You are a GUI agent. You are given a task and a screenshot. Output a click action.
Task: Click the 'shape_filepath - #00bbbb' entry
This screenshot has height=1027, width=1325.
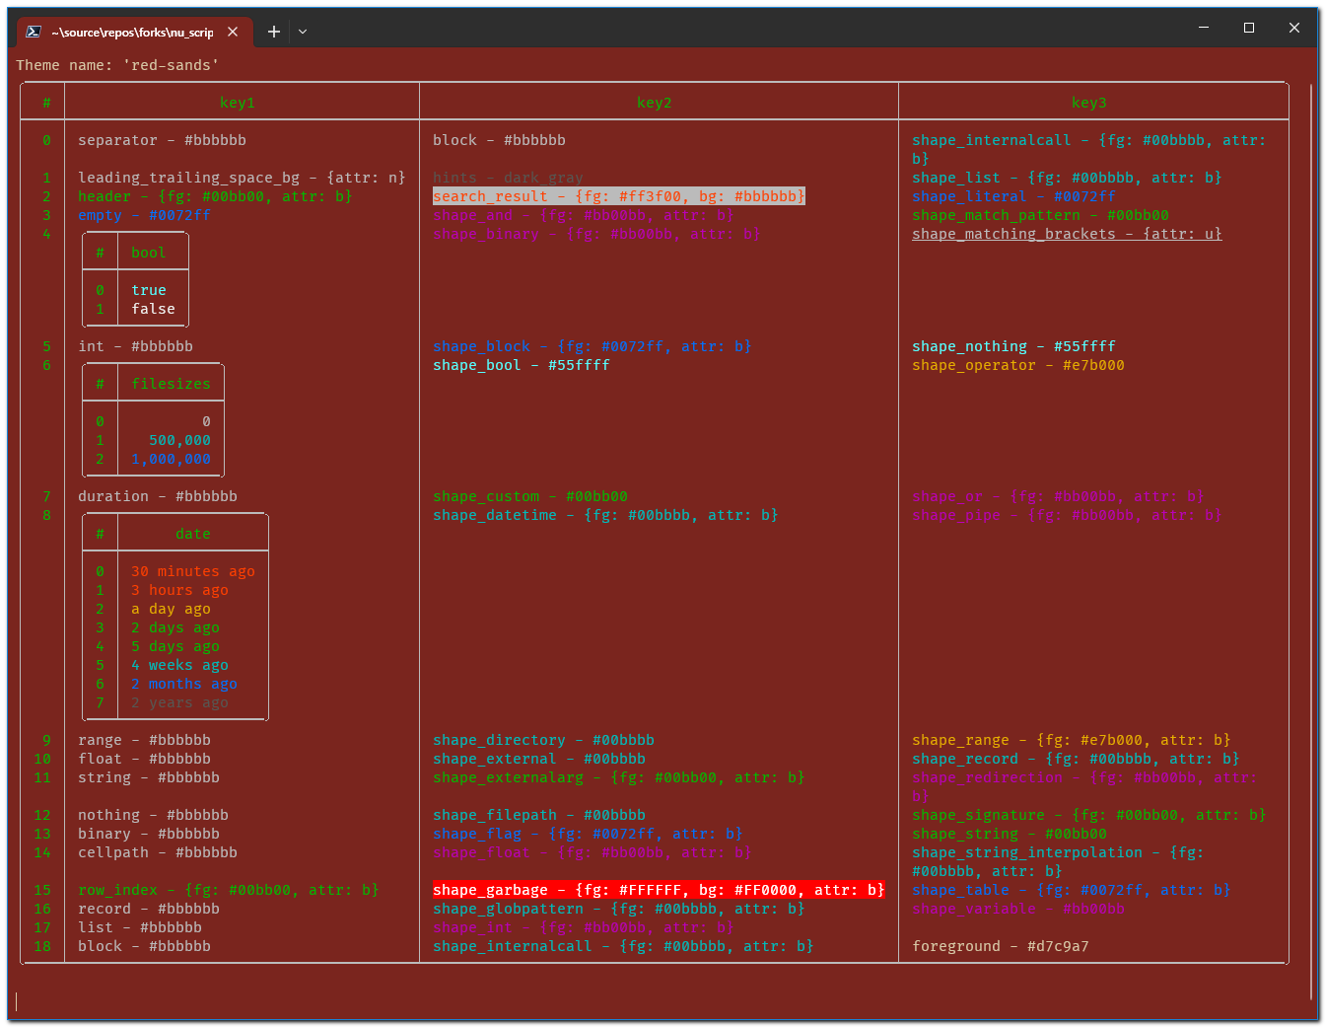coord(539,815)
